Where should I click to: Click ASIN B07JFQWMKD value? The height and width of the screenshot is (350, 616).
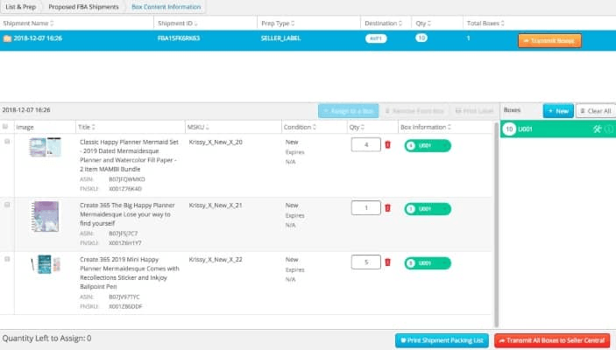(127, 179)
